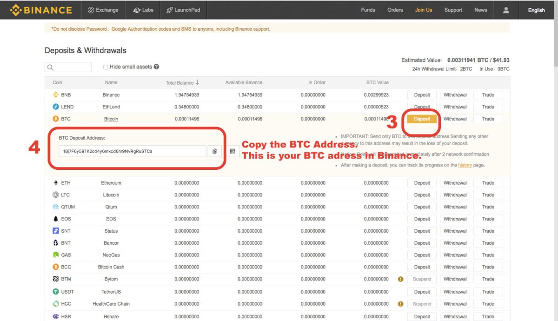Click the BTC Value column header
The height and width of the screenshot is (321, 558).
377,82
